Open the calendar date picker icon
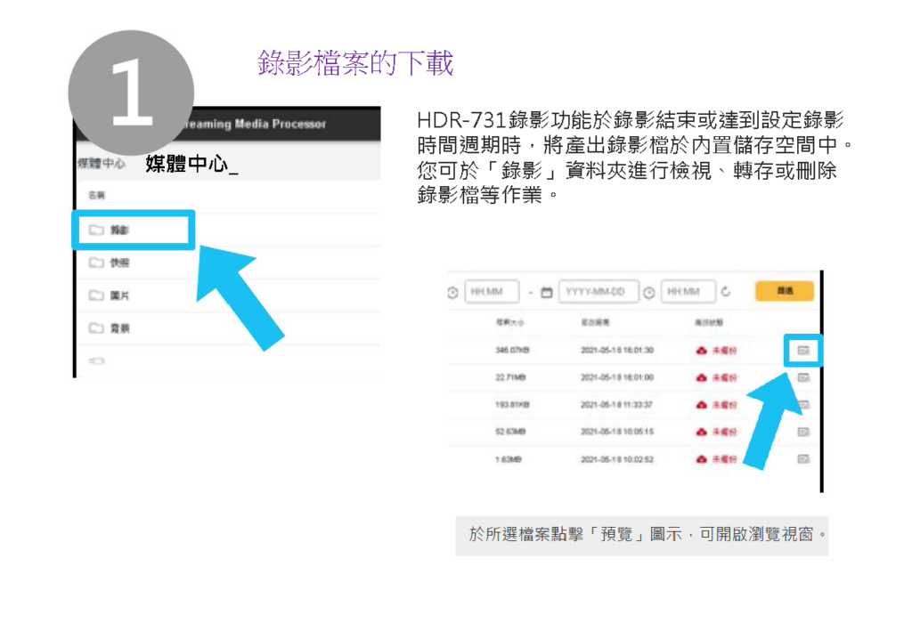This screenshot has height=631, width=912. [547, 292]
